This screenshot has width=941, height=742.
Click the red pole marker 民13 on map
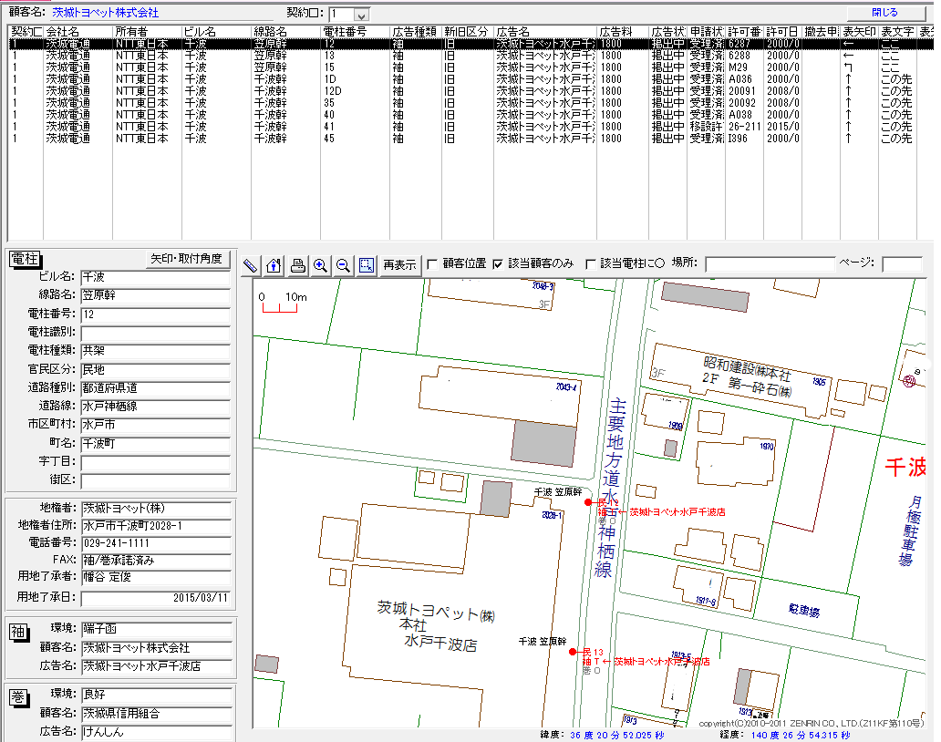tap(574, 652)
